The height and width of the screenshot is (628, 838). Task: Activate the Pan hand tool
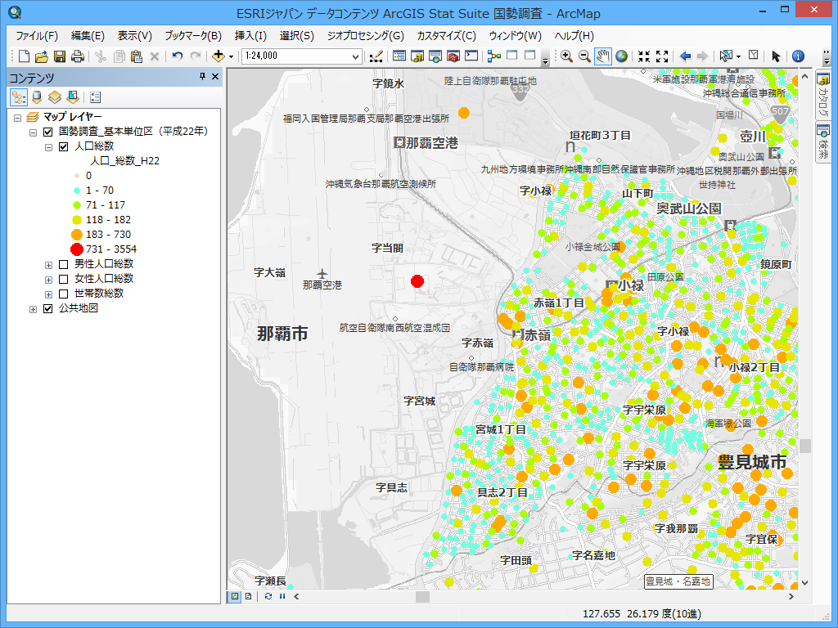(603, 56)
